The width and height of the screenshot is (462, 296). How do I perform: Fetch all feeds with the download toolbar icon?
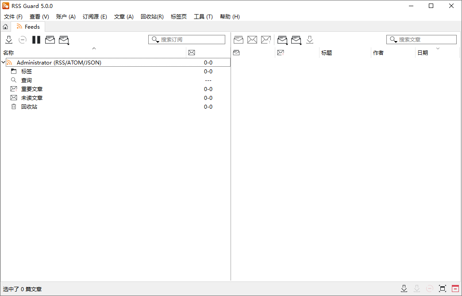tap(9, 40)
